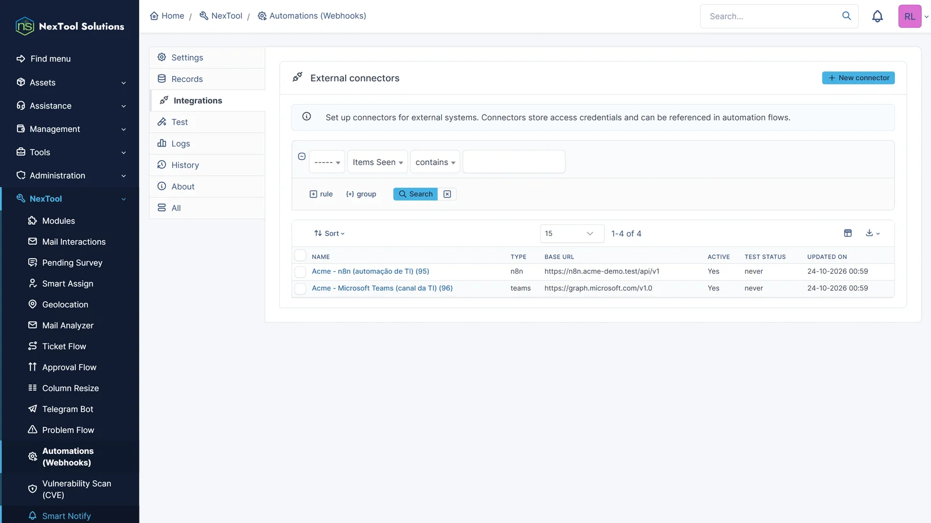Image resolution: width=931 pixels, height=523 pixels.
Task: Add a filter group
Action: (361, 194)
